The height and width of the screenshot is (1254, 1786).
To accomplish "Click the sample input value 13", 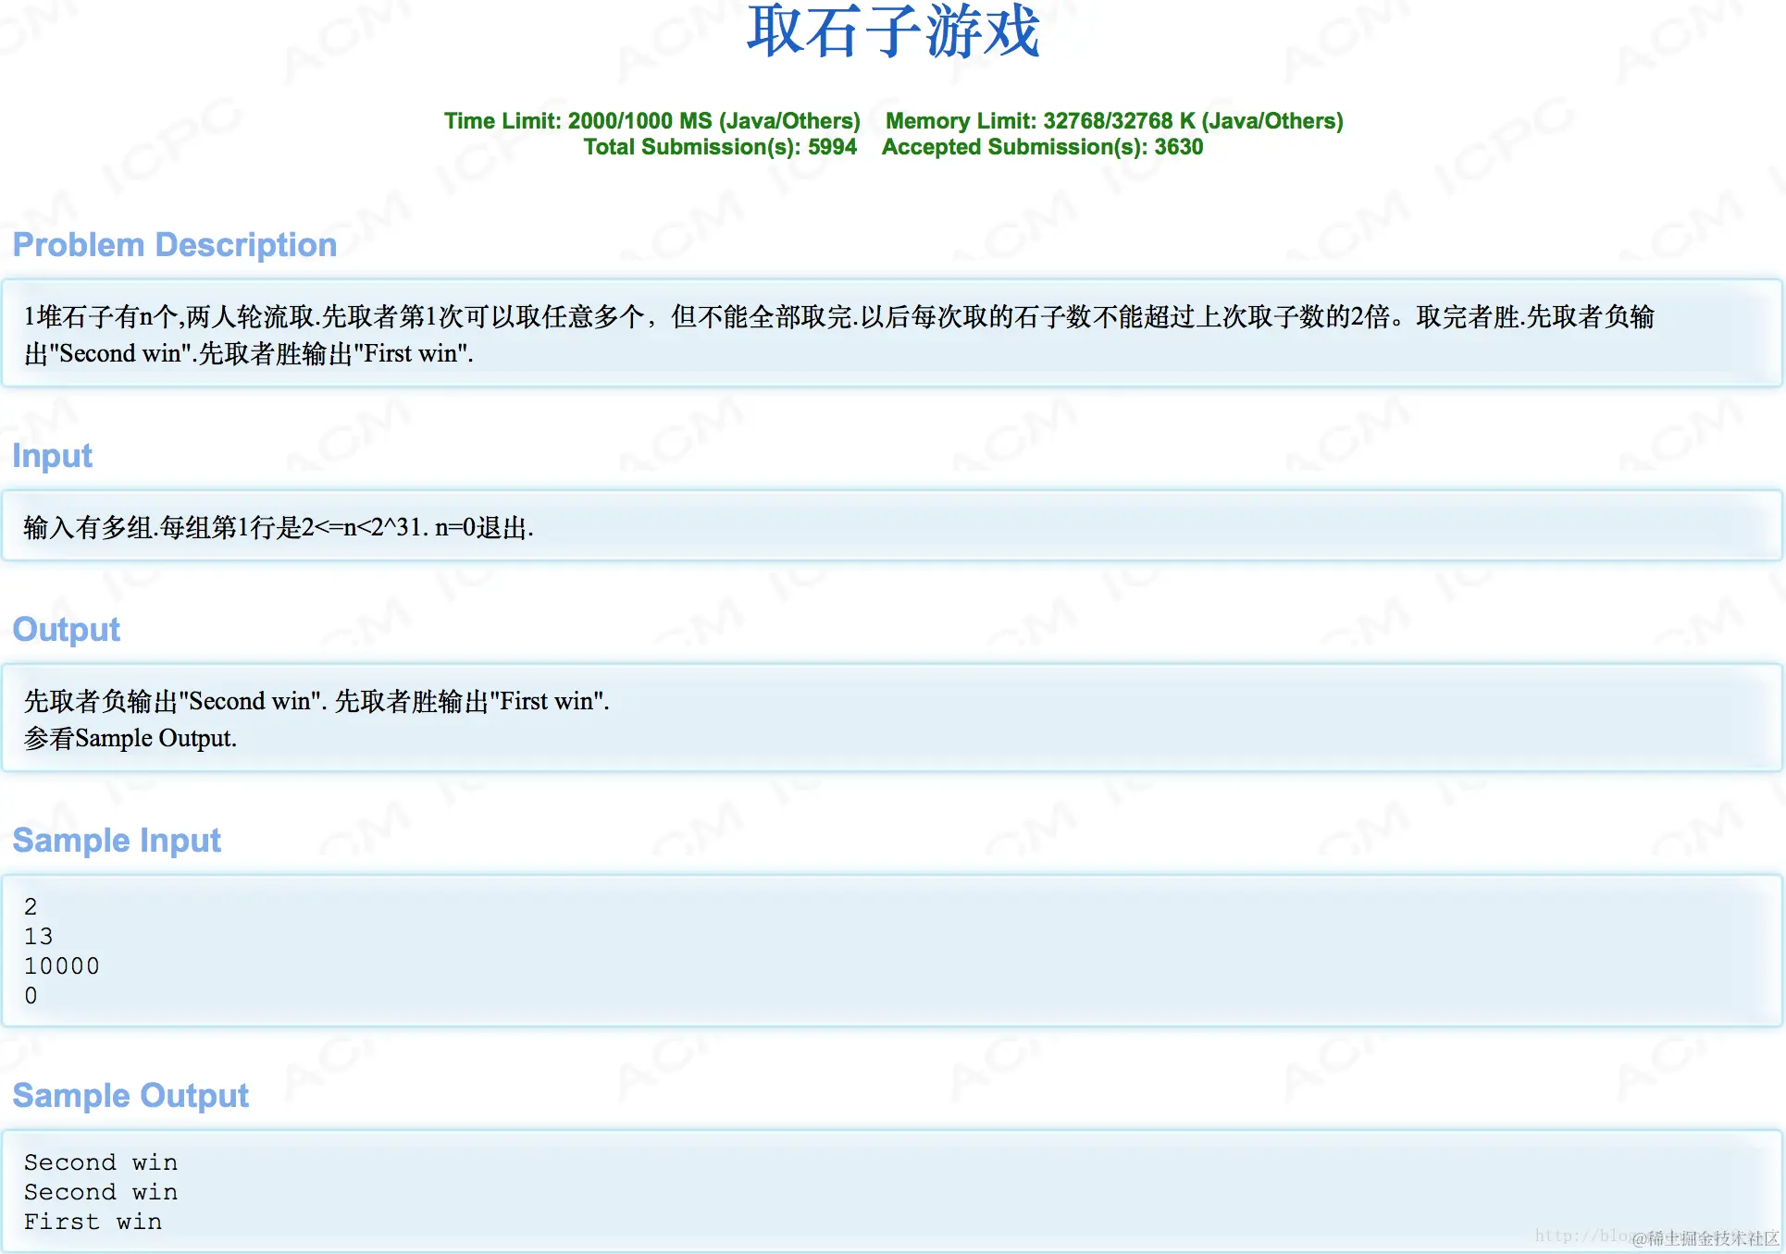I will pos(39,937).
